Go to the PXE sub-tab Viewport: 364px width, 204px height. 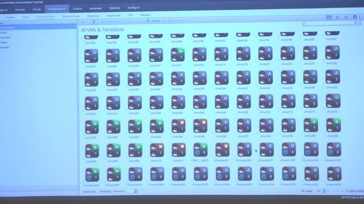130,15
